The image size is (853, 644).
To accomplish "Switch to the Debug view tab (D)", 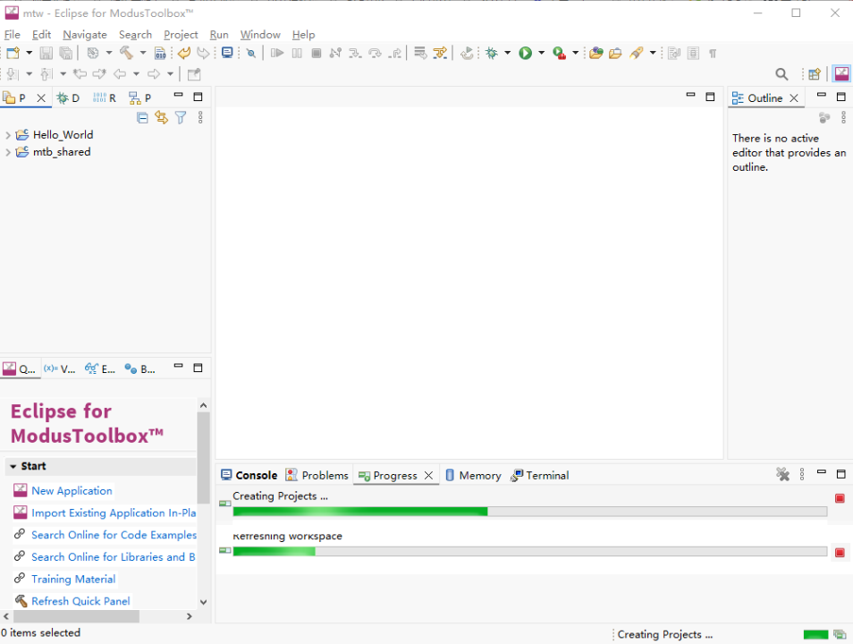I will coord(68,98).
